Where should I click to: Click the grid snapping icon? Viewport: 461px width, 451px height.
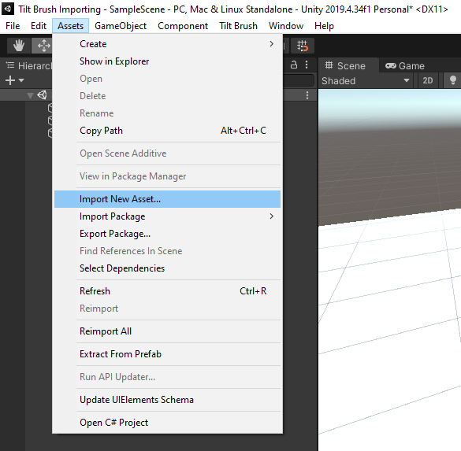[x=303, y=46]
